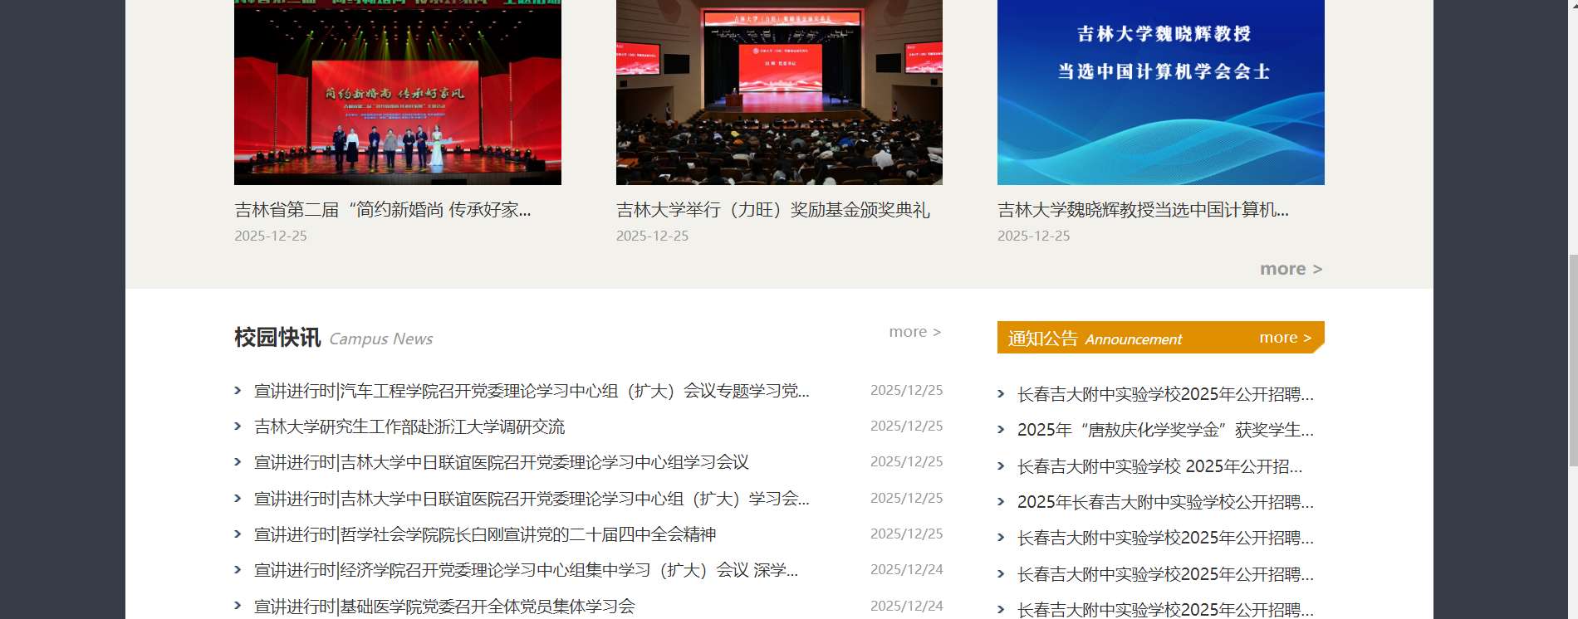
Task: Click chevron arrow before 汽车工程学院 news item
Action: (238, 391)
